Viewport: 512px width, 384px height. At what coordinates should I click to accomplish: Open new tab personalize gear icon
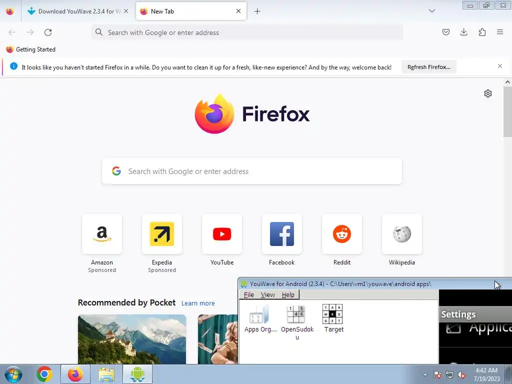pyautogui.click(x=488, y=93)
